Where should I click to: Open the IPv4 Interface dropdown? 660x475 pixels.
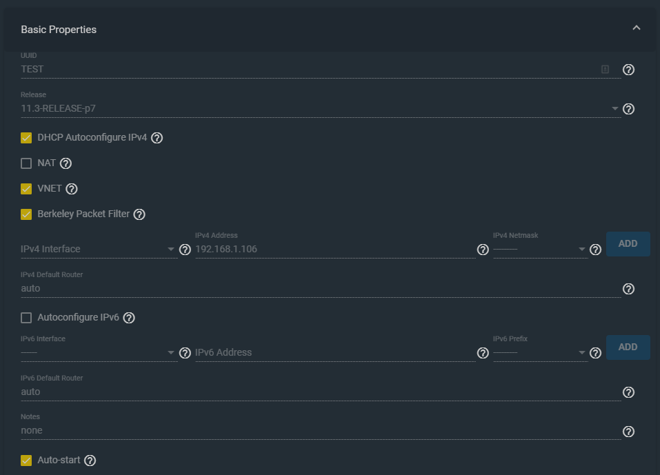point(99,249)
